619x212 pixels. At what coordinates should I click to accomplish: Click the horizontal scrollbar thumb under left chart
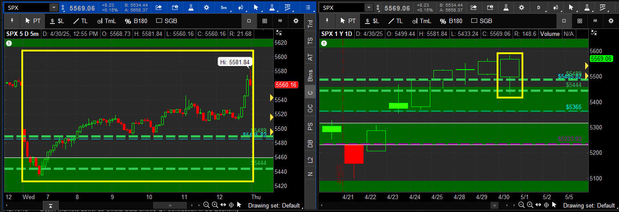coord(170,205)
